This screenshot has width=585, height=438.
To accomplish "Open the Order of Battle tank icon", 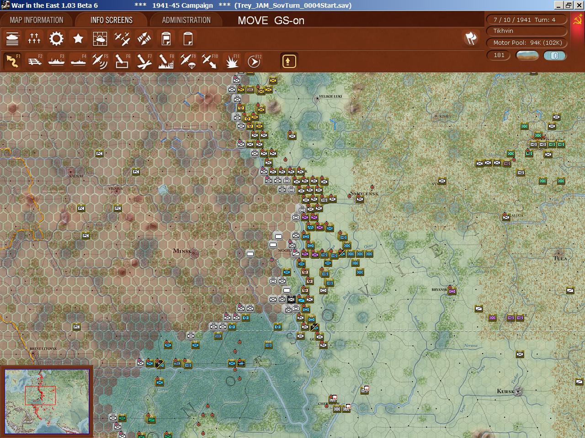I will tap(12, 39).
